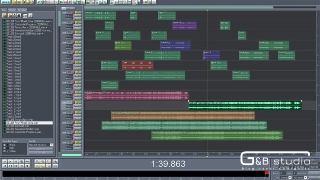
Task: Click the Pause transport button
Action: (x=16, y=161)
